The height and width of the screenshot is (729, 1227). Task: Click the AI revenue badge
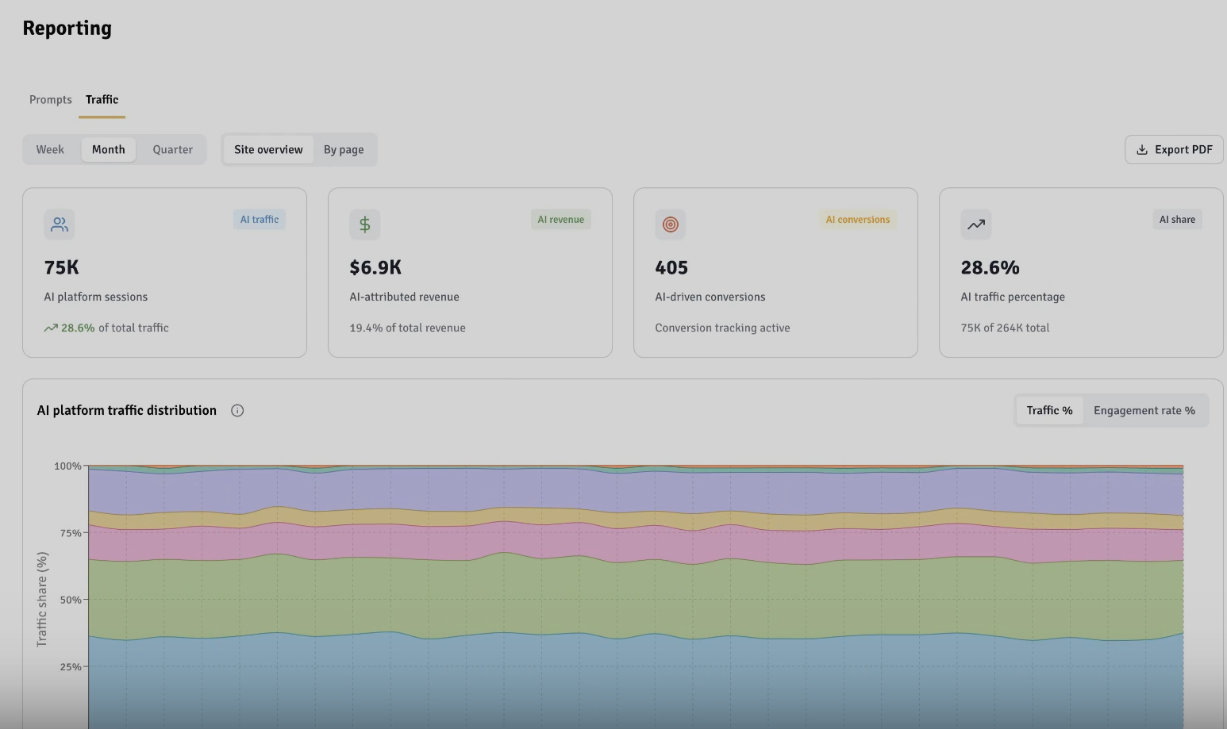(x=561, y=220)
